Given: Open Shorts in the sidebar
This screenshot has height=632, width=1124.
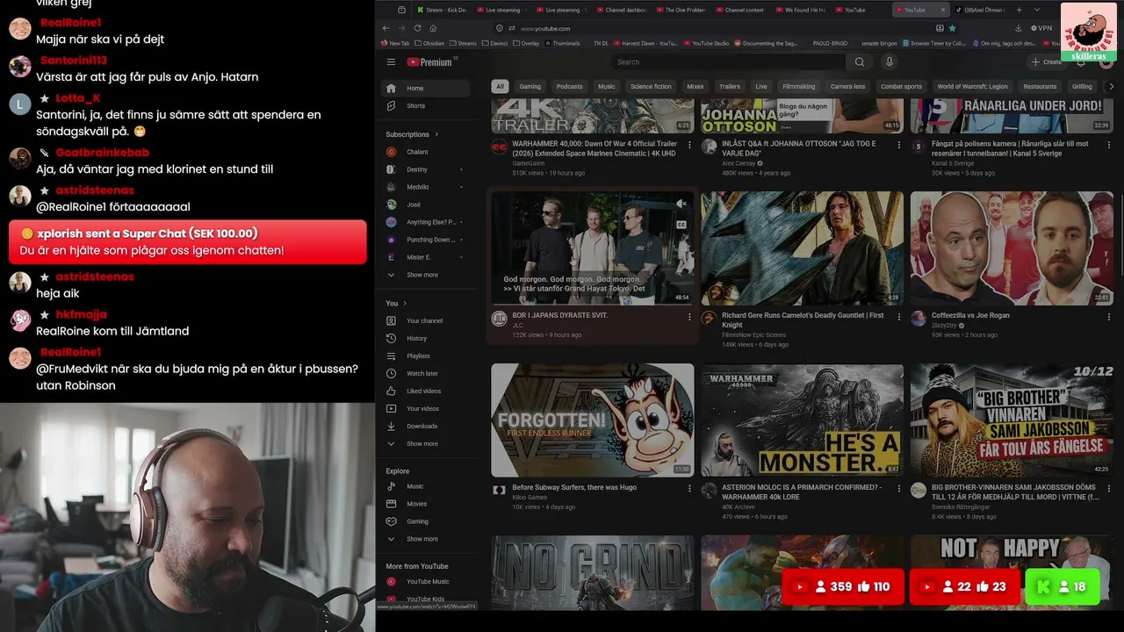Looking at the screenshot, I should pos(426,106).
